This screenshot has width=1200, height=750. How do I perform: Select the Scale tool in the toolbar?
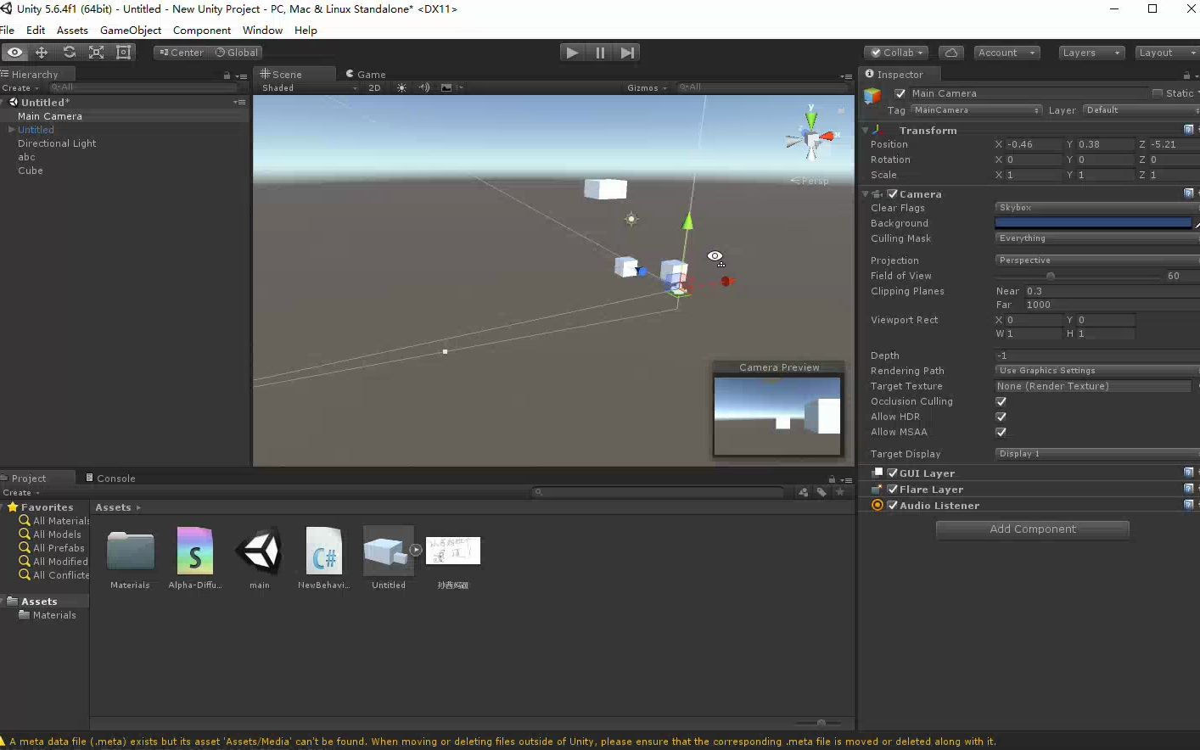pyautogui.click(x=97, y=52)
